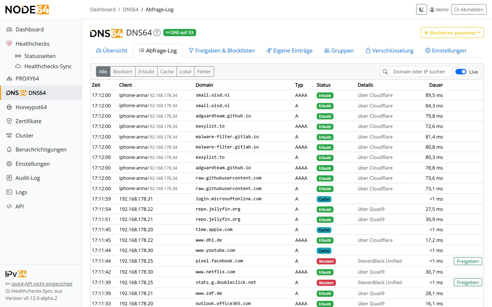Switch to the Verschlüsselung tab
The image size is (492, 307).
pos(390,51)
